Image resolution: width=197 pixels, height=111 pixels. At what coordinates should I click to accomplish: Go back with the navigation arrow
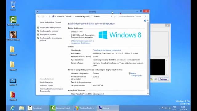39,16
